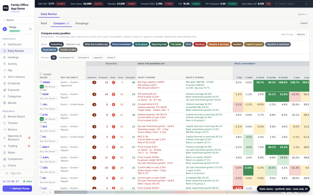The image size is (313, 195).
Task: Click the logout icon beside Toviya
Action: pyautogui.click(x=30, y=29)
